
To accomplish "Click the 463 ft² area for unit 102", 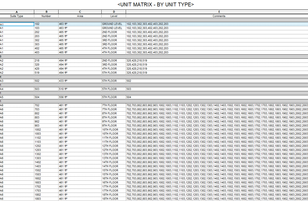I will pos(80,24).
